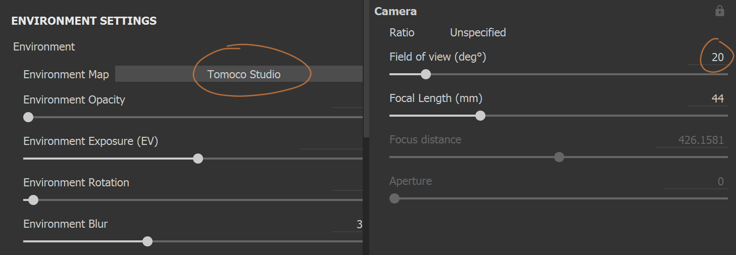Click the Environment Exposure slider handle

coord(198,159)
